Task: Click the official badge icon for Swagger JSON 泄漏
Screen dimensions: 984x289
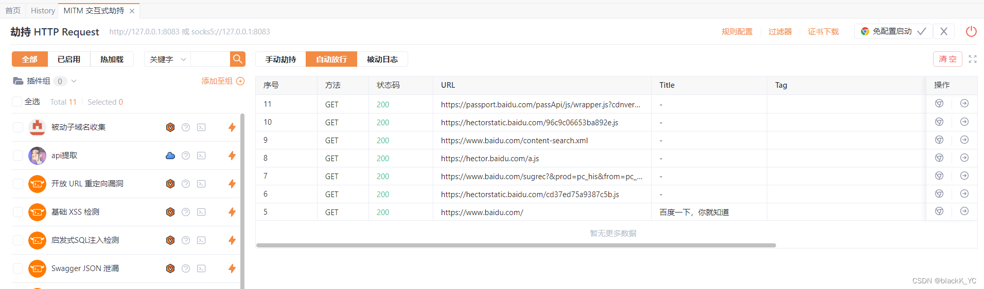Action: click(170, 268)
